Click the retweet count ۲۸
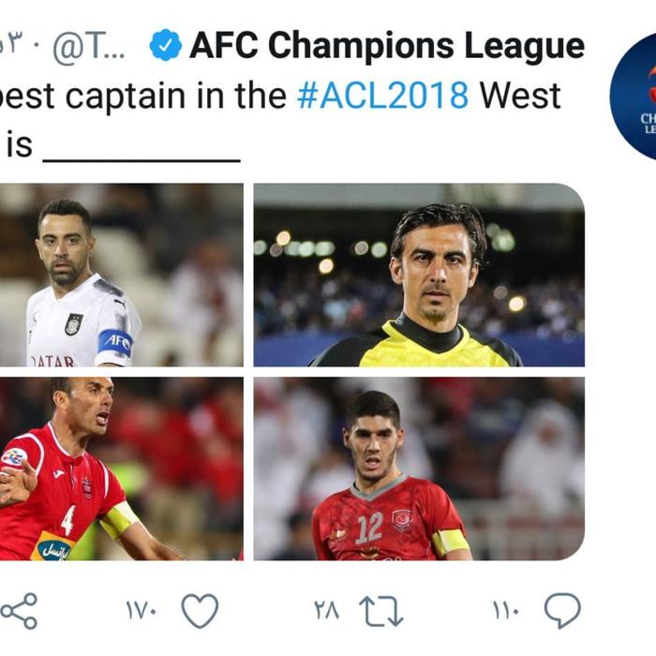 coord(326,611)
